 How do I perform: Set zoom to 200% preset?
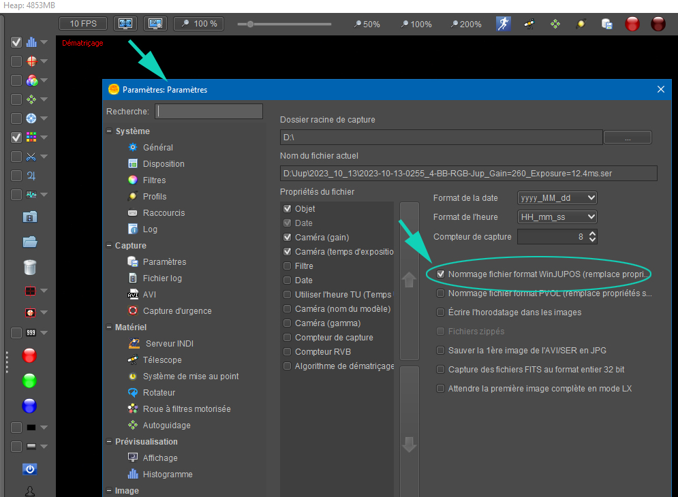click(x=465, y=25)
